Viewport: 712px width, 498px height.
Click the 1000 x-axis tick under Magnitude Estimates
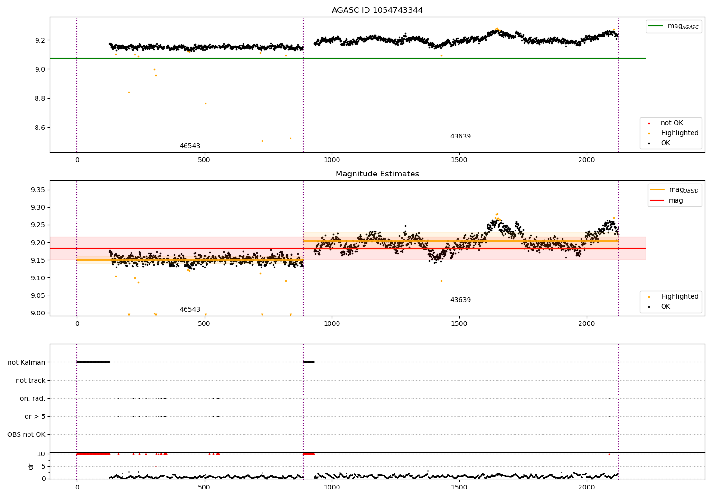[332, 323]
